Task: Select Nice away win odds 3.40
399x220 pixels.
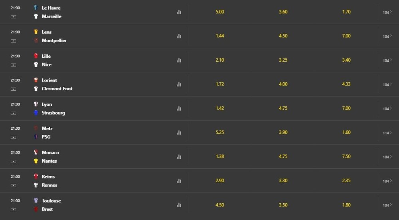Action: coord(346,60)
